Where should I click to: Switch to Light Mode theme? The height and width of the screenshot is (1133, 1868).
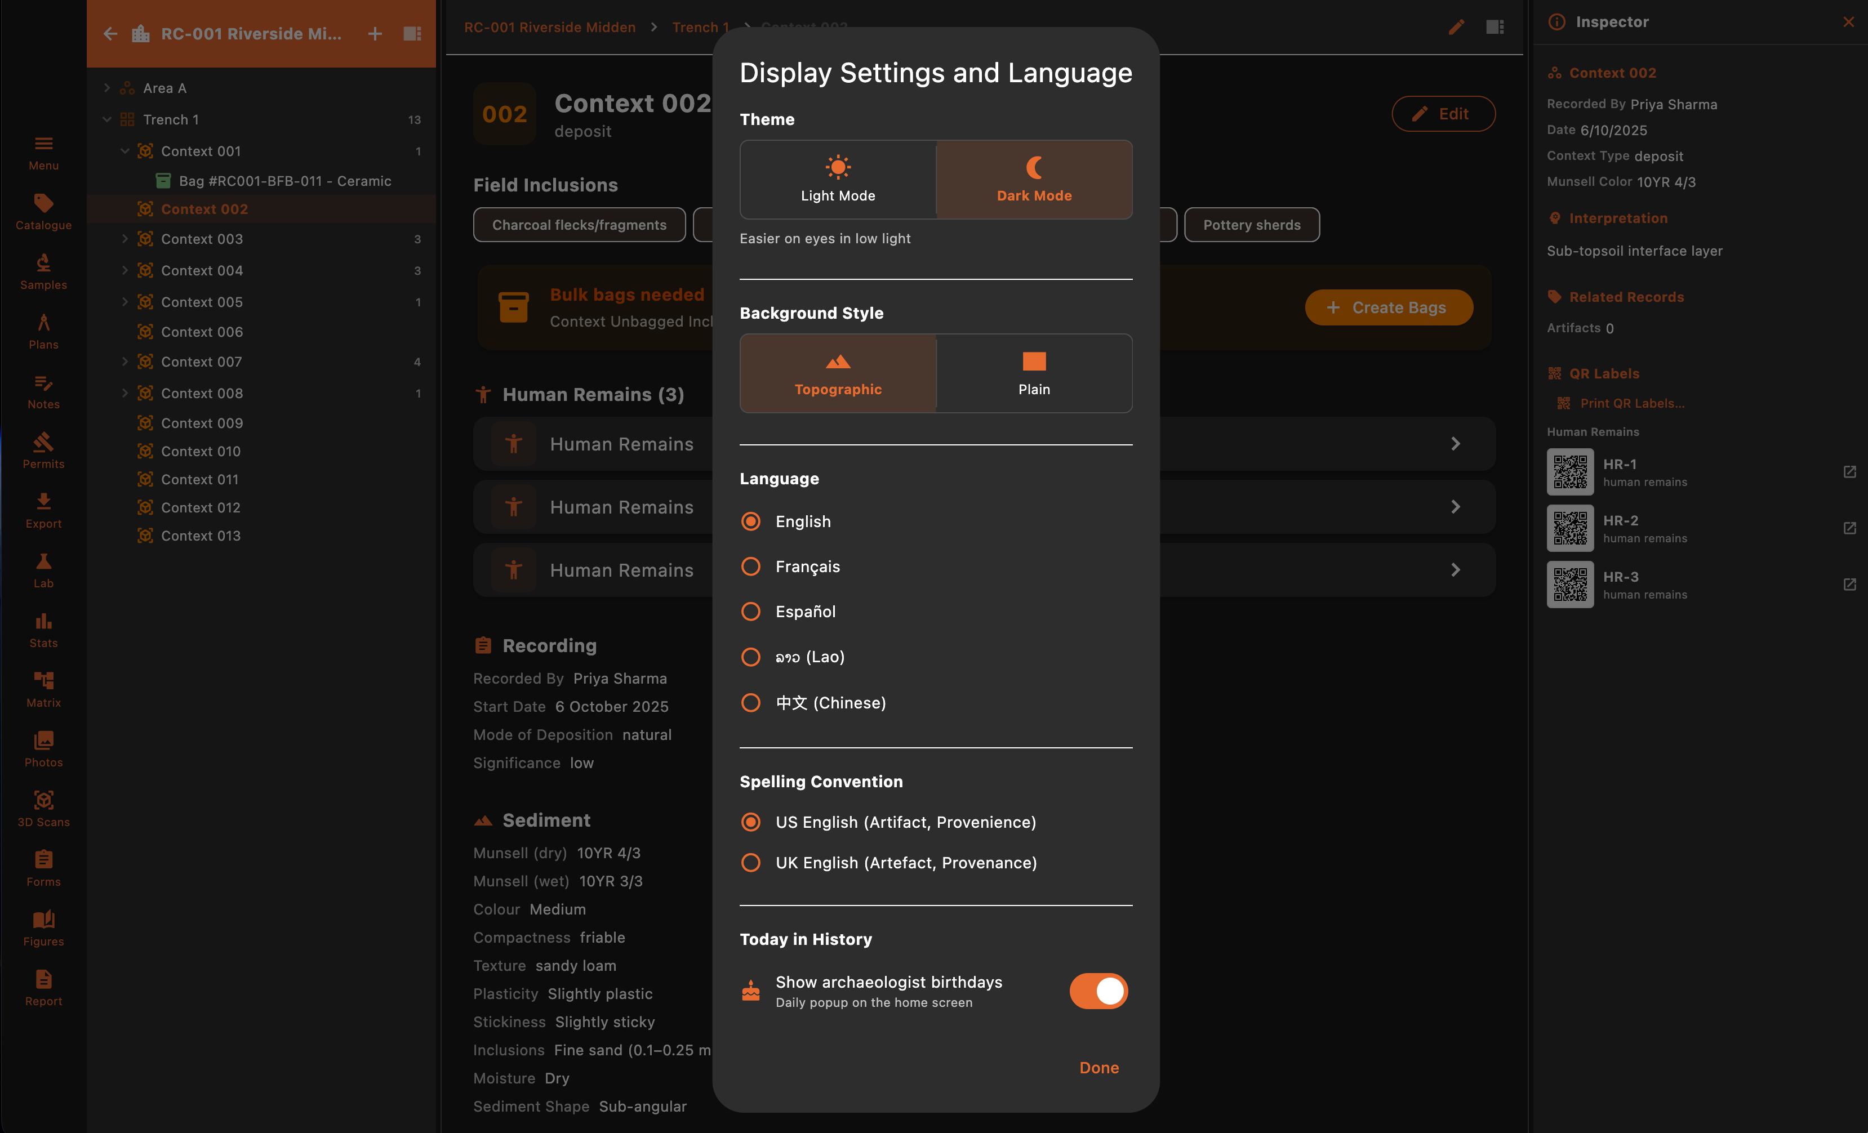[838, 180]
